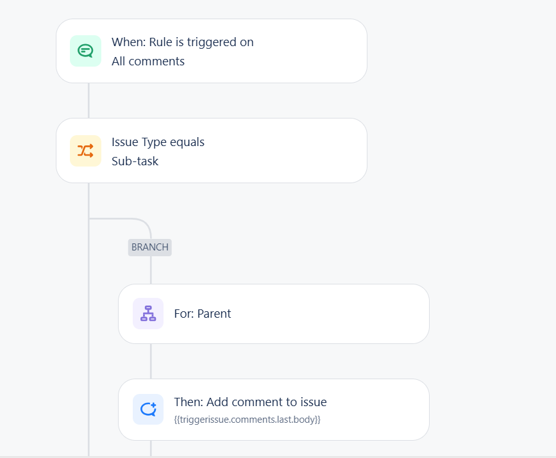Screen dimensions: 556x458
Task: Click connector line between trigger and condition
Action: pyautogui.click(x=88, y=101)
